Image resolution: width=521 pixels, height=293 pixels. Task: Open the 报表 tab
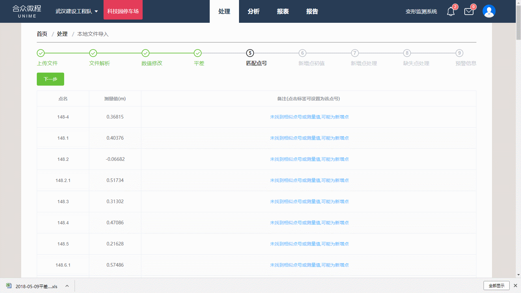coord(283,11)
